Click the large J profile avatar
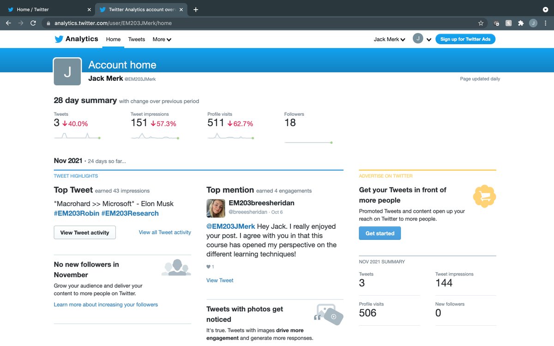Image resolution: width=554 pixels, height=346 pixels. click(67, 72)
